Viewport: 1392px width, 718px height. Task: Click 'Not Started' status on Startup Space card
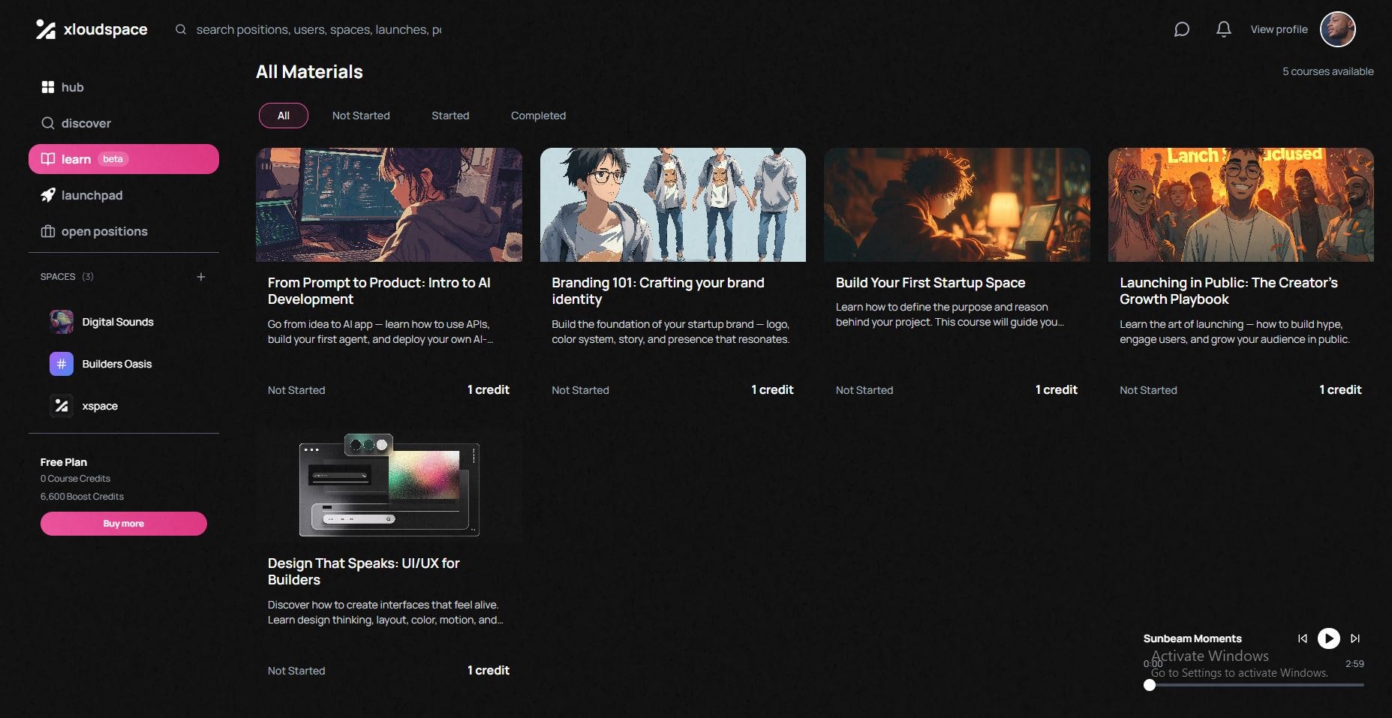point(864,390)
